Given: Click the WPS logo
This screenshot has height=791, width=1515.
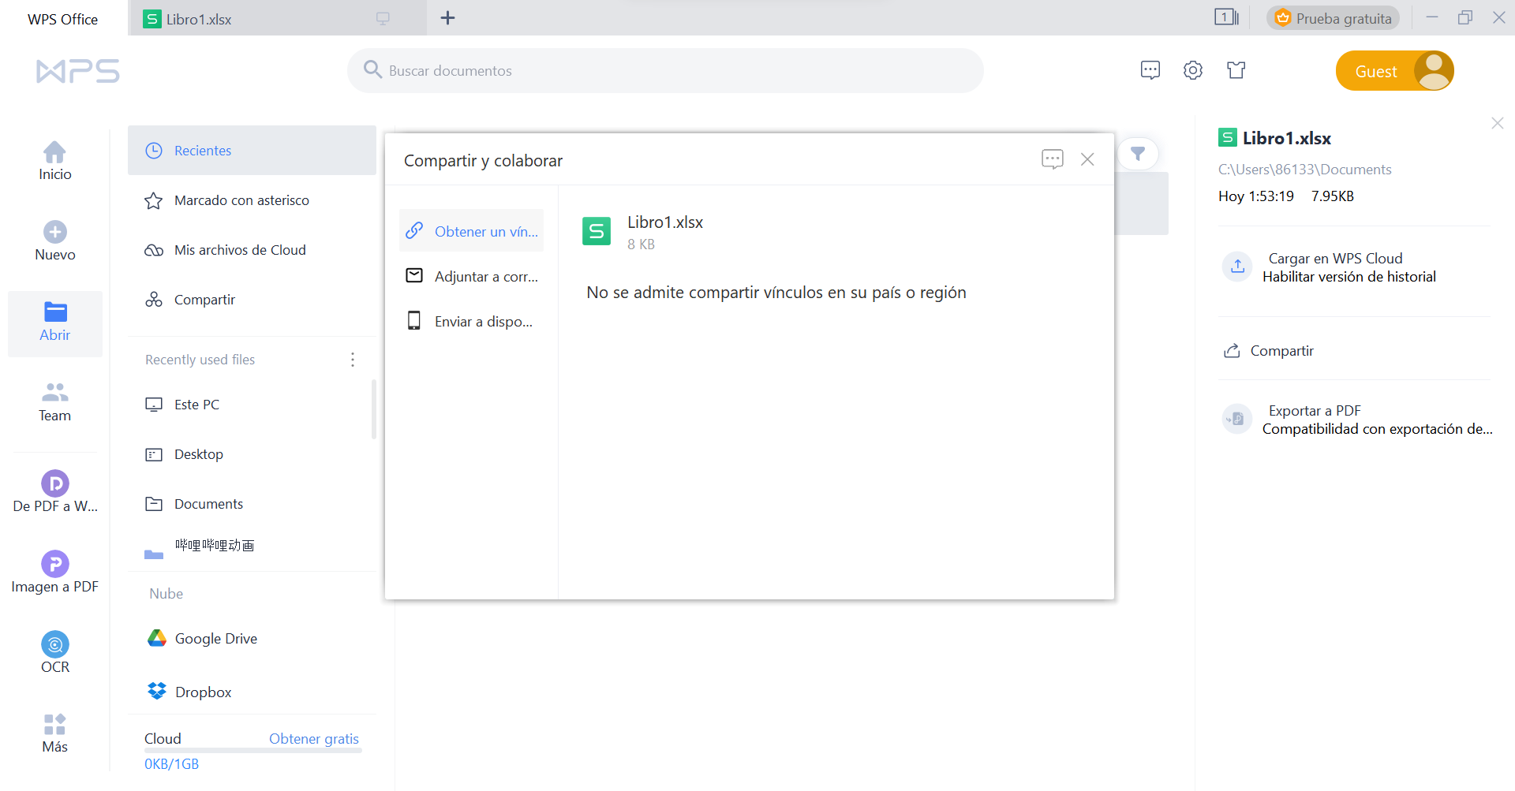Looking at the screenshot, I should point(78,71).
